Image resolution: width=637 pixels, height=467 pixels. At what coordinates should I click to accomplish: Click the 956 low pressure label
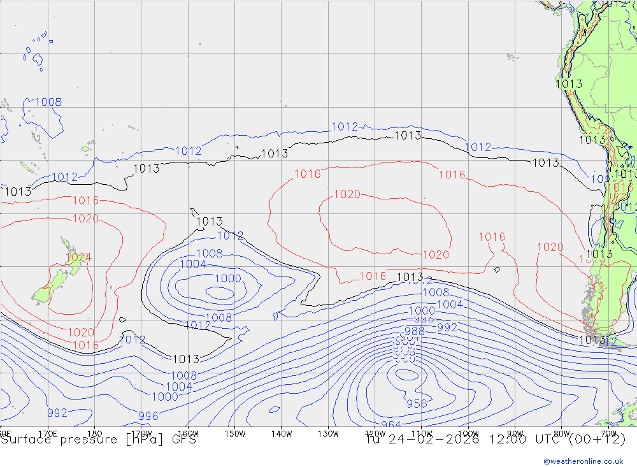tap(417, 403)
